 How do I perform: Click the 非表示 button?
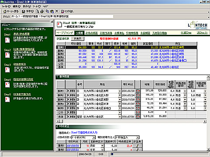[x=77, y=39]
